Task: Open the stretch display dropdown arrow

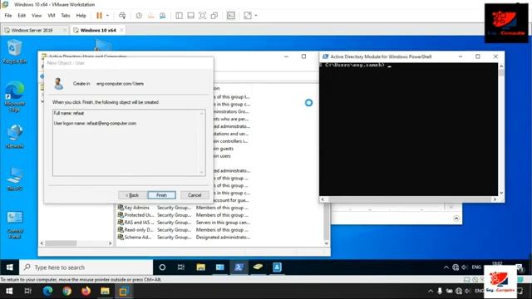Action: pos(256,16)
